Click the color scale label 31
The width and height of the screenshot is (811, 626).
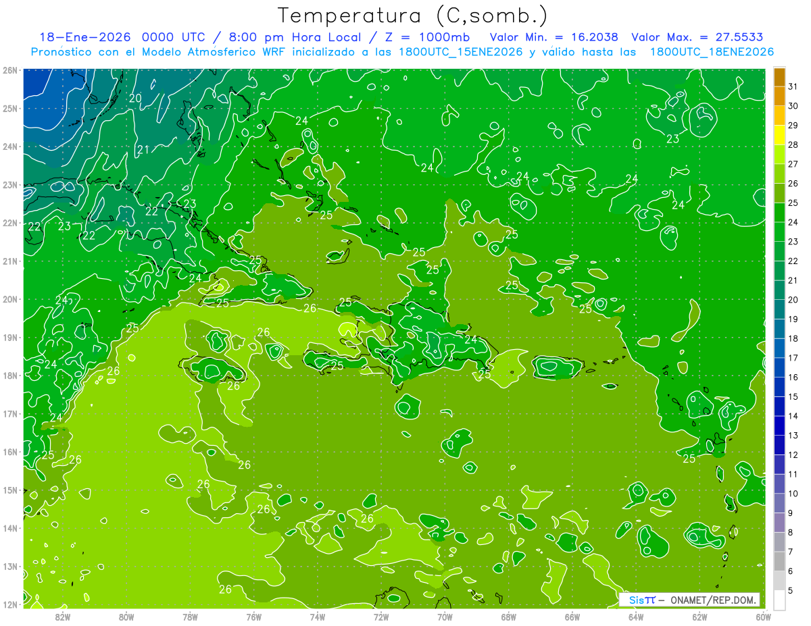pos(793,86)
